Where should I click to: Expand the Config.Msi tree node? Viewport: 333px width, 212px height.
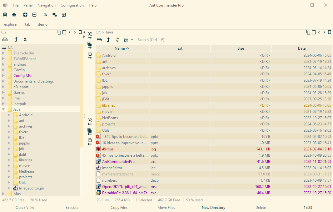point(3,75)
